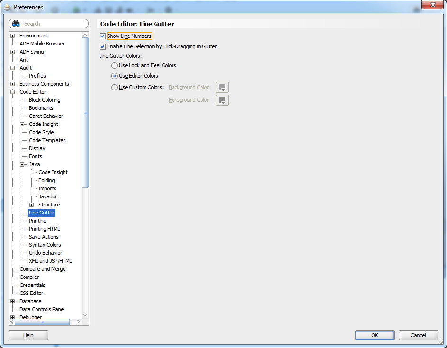
Task: Expand the Database node
Action: tap(13, 301)
